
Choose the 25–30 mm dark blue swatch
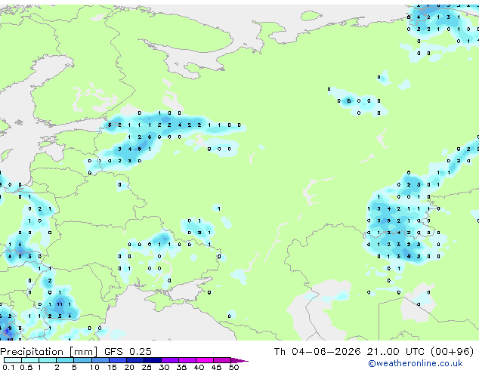[152, 360]
